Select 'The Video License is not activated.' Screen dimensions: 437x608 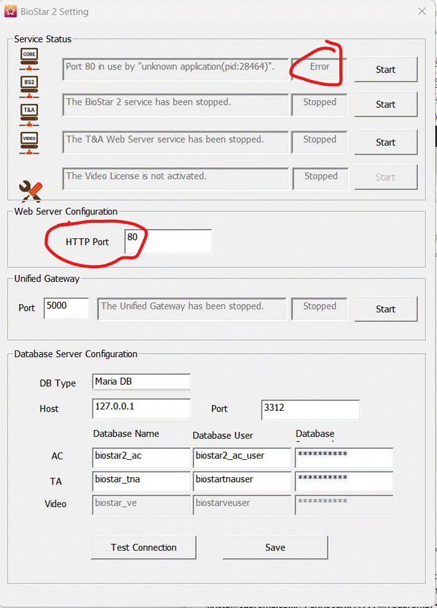pyautogui.click(x=176, y=179)
